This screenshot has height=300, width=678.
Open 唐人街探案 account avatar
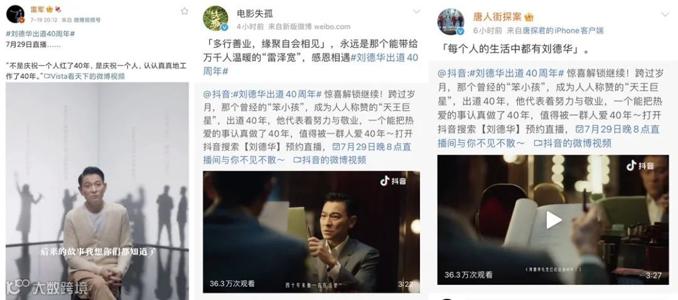(451, 21)
